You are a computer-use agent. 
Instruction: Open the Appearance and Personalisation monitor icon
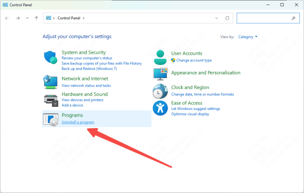click(161, 74)
